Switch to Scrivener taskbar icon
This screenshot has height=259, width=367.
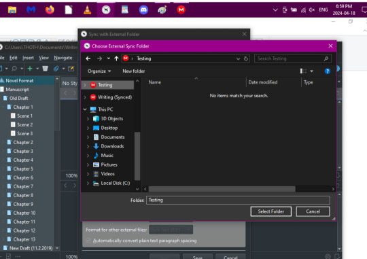(x=106, y=10)
